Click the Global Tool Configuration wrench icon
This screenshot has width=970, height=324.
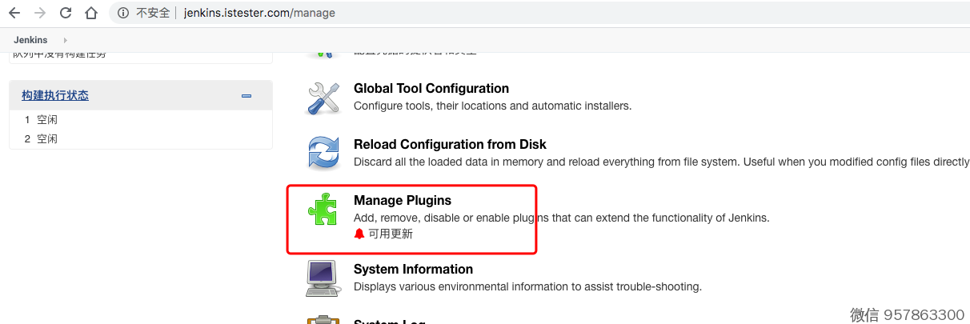323,98
